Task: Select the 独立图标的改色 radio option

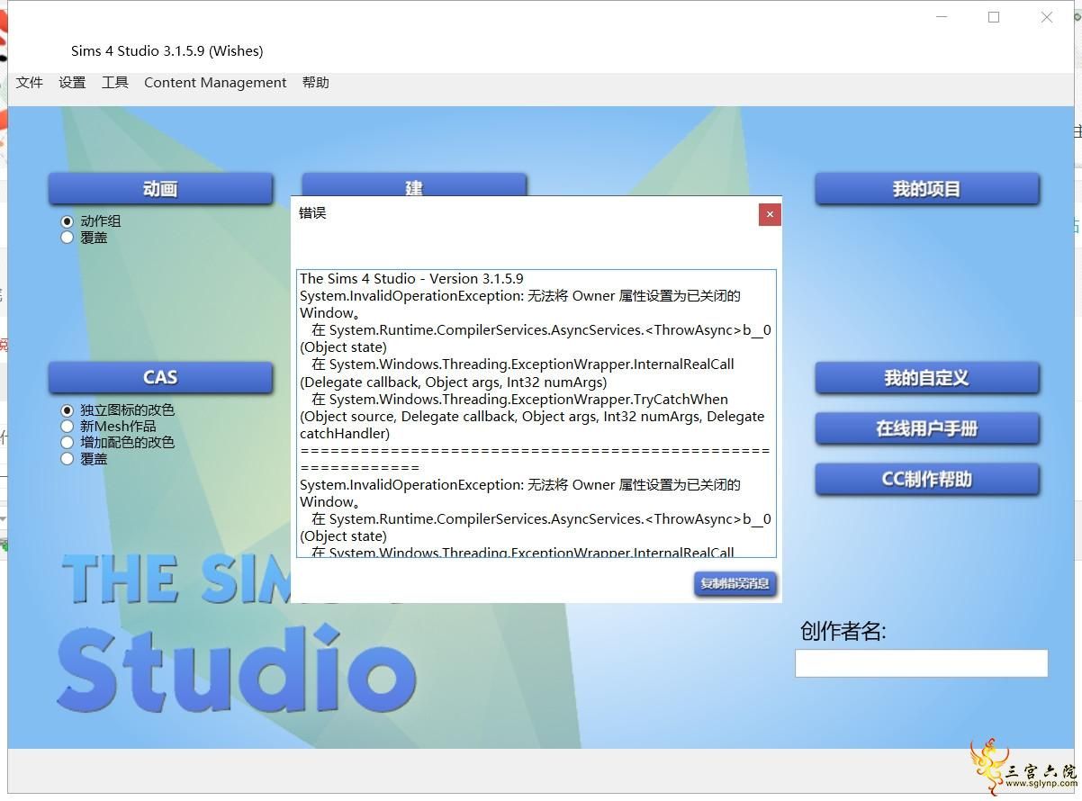Action: point(67,410)
